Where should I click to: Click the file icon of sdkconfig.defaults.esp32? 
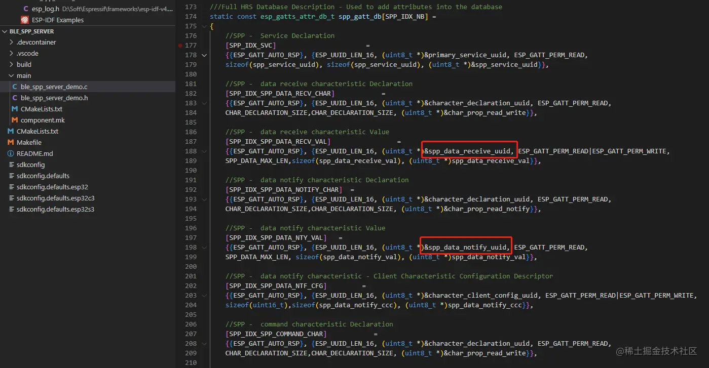tap(11, 187)
